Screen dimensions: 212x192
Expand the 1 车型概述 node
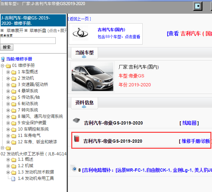[x=8, y=72]
